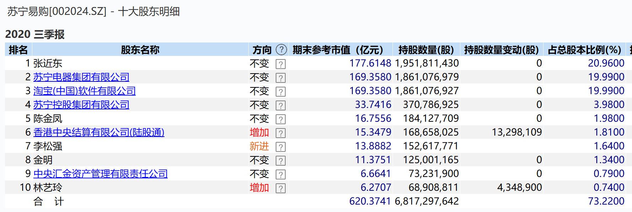632x212 pixels.
Task: Click market value 15.3479
Action: coord(373,132)
